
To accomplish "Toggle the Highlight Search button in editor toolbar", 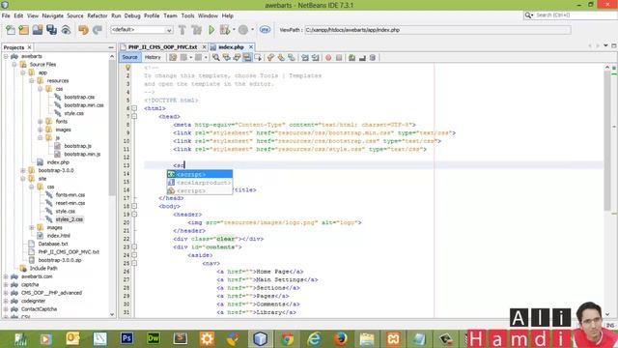I will pyautogui.click(x=247, y=58).
